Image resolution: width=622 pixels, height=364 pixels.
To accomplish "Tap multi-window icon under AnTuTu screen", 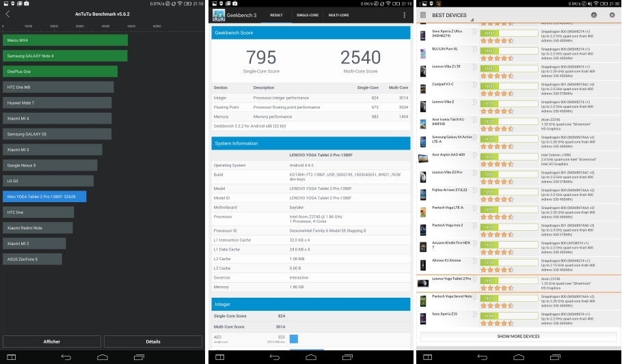I will tap(12, 357).
